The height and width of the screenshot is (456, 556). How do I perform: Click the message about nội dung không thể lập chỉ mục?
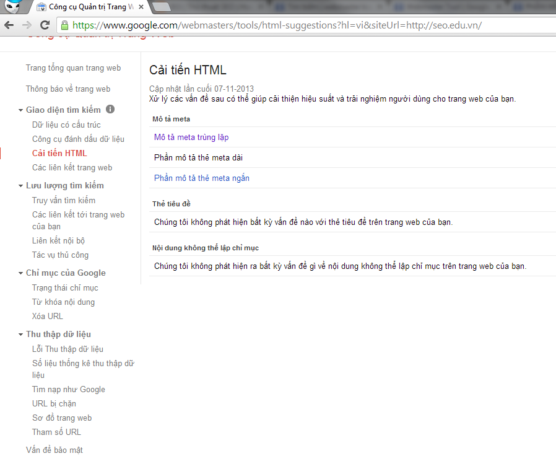coord(340,266)
